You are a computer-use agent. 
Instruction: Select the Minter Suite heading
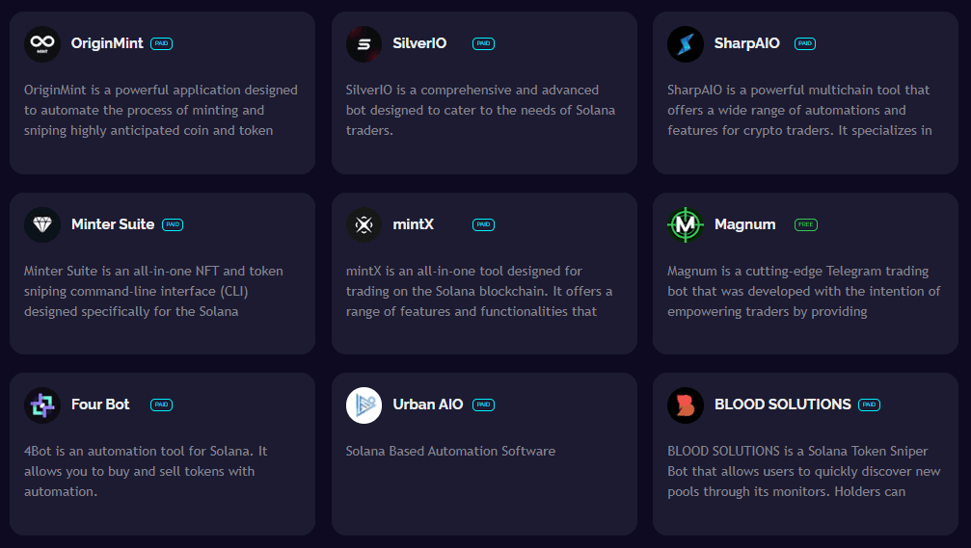(113, 224)
